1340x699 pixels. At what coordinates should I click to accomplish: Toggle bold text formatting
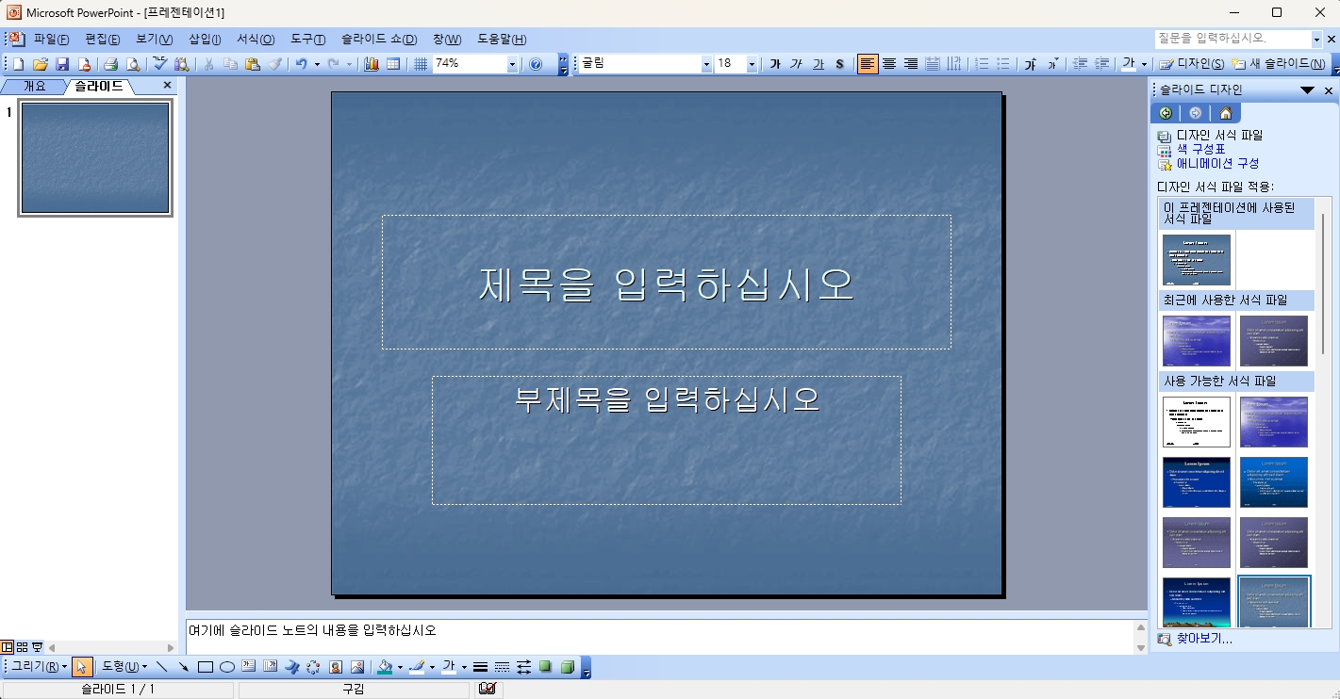click(x=775, y=64)
